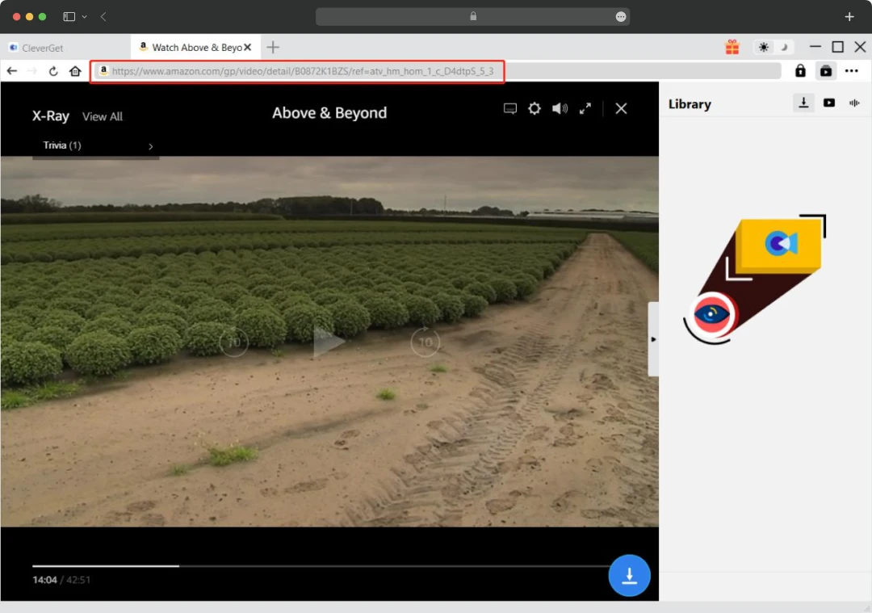Screen dimensions: 872x613
Task: Open the player's settings gear
Action: point(535,107)
